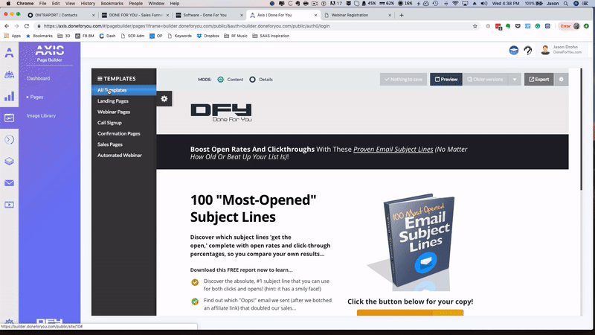This screenshot has width=595, height=335.
Task: Open the Apps bookmarks shortcut
Action: click(x=13, y=36)
